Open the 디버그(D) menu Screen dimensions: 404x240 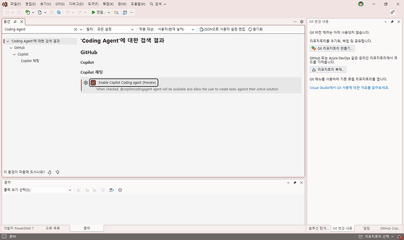(x=76, y=4)
